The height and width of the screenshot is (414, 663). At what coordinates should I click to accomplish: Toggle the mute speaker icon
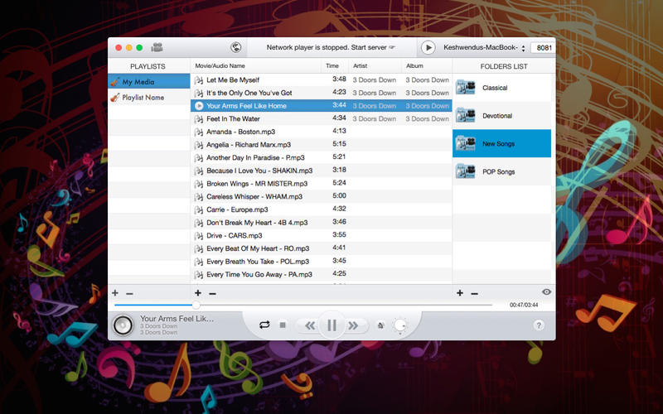380,325
